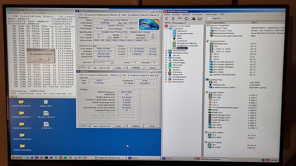The image size is (296, 166).
Task: Switch to SPD tab in the lower CPU-Z window
Action: tap(124, 75)
